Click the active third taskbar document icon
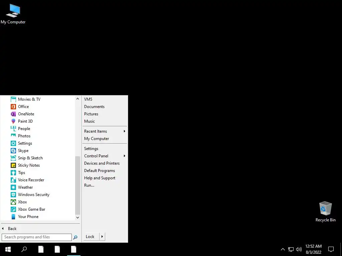Viewport: 342px width, 256px height. pyautogui.click(x=74, y=249)
